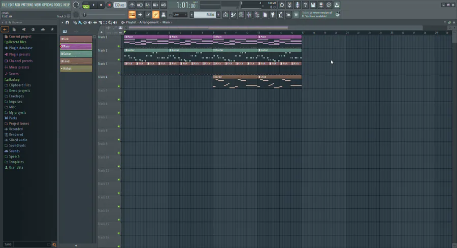Expand the User data folder
The width and height of the screenshot is (457, 248).
(16, 168)
